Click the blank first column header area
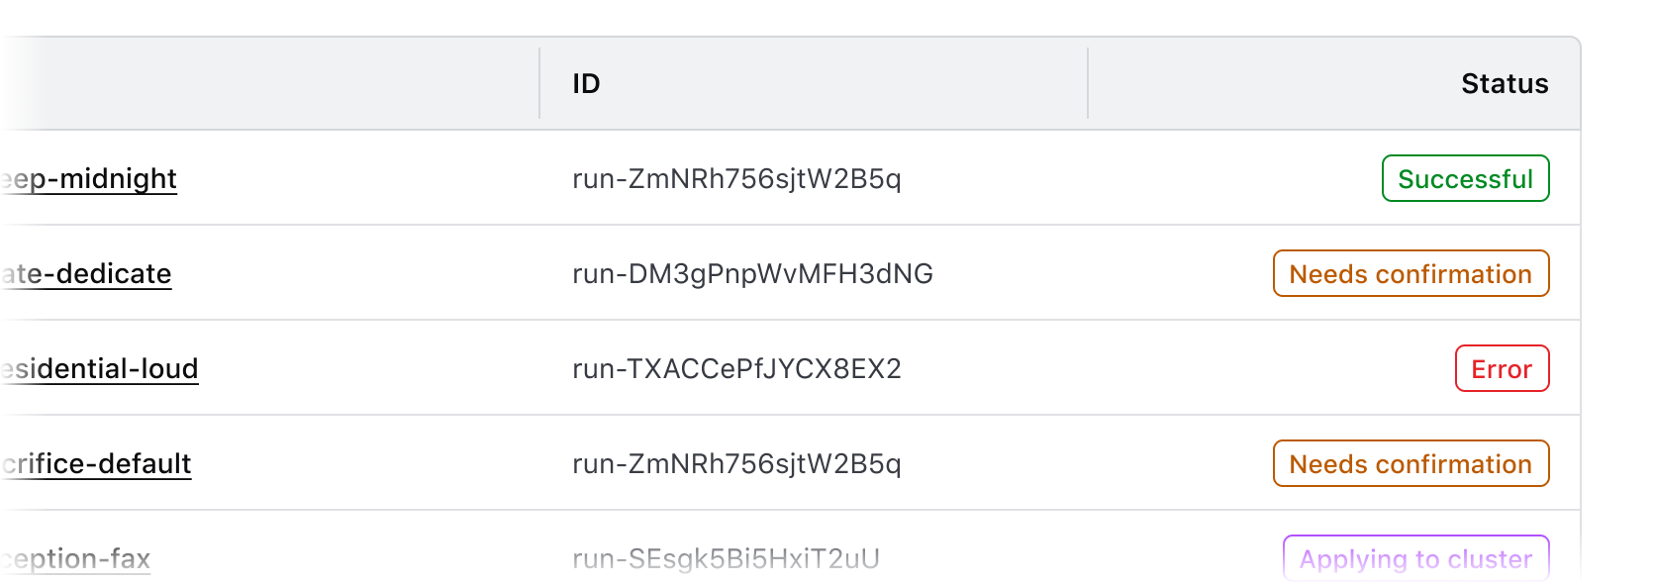The image size is (1655, 584). [267, 84]
